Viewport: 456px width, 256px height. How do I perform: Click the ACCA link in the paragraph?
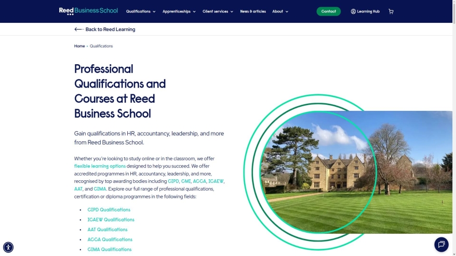(199, 181)
